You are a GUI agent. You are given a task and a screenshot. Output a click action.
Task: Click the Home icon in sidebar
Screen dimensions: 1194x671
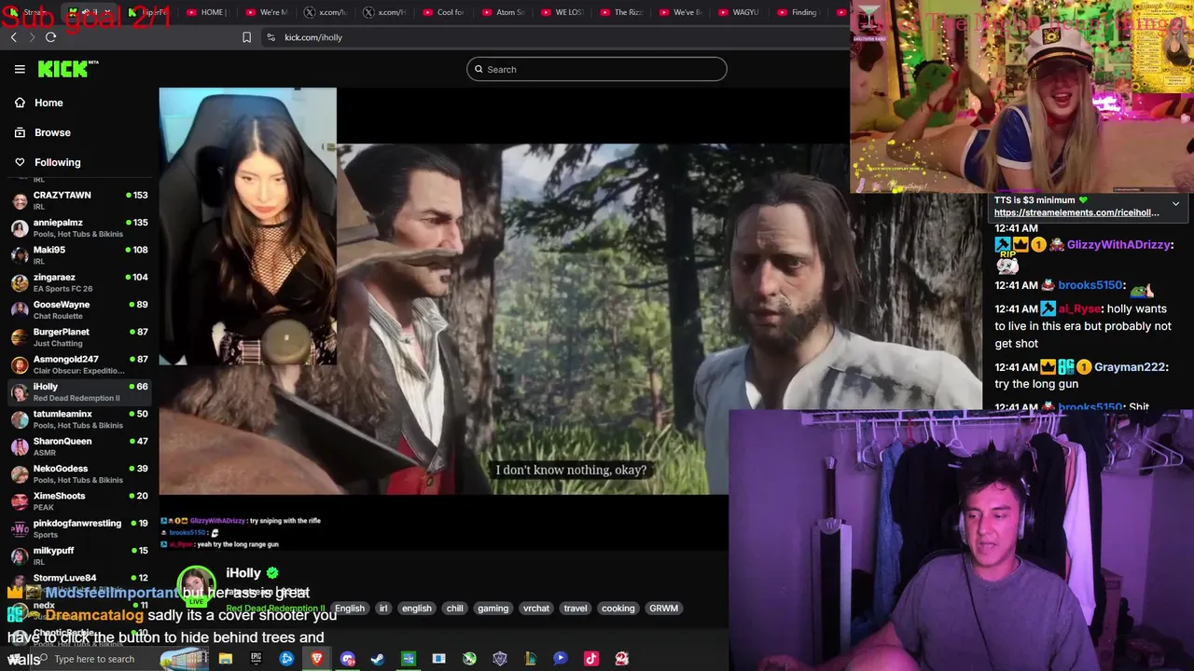pyautogui.click(x=20, y=103)
